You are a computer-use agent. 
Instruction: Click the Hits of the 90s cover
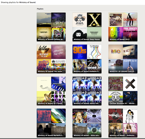pos(80,52)
